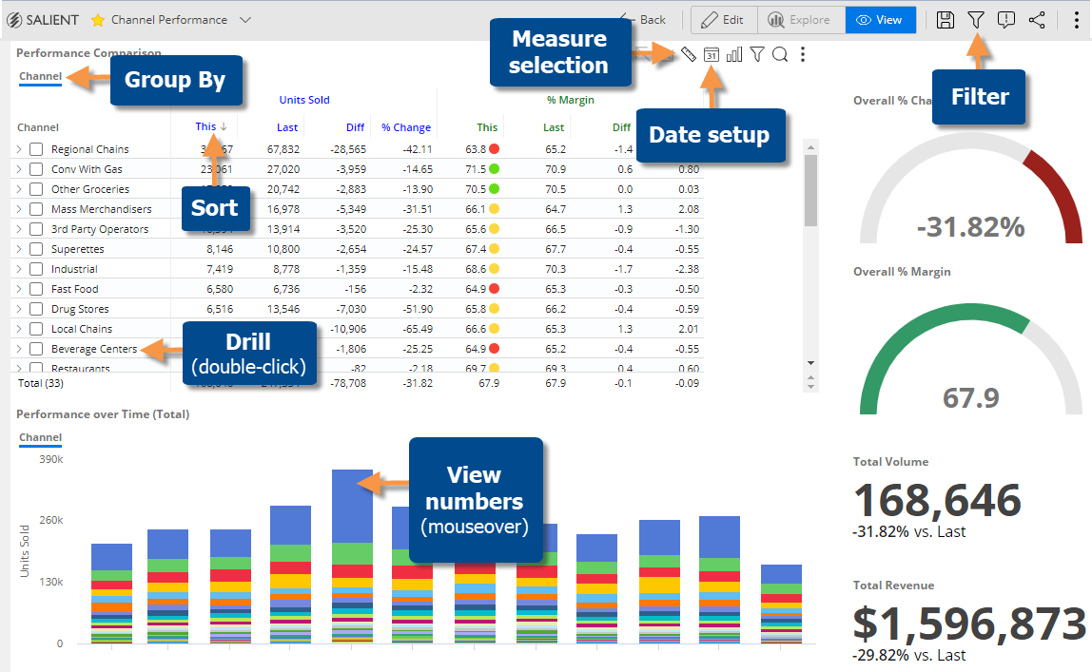
Task: Click the comment icon in top toolbar
Action: tap(1005, 20)
